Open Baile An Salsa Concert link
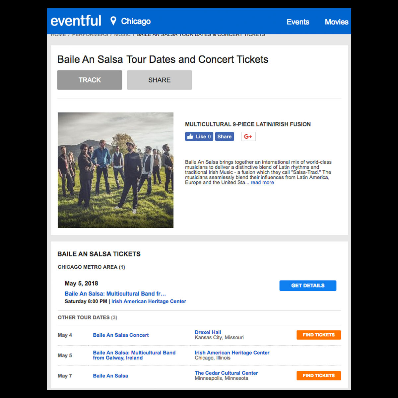The width and height of the screenshot is (398, 398). pos(121,335)
